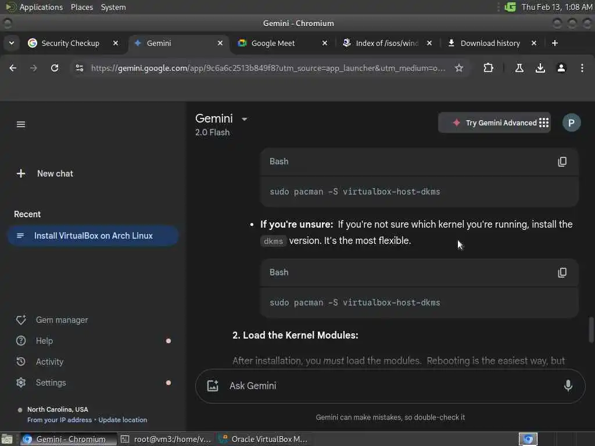The width and height of the screenshot is (595, 446).
Task: Click the "2. Load the Kernel Modules:" heading
Action: [x=295, y=335]
